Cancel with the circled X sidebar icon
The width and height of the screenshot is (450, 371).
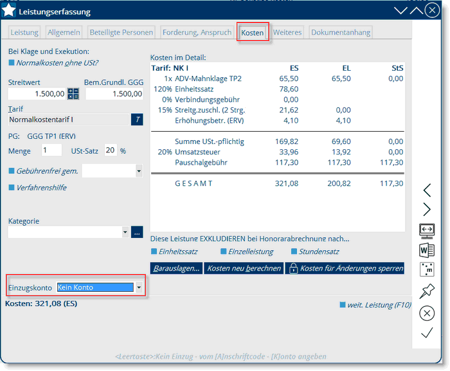click(427, 313)
